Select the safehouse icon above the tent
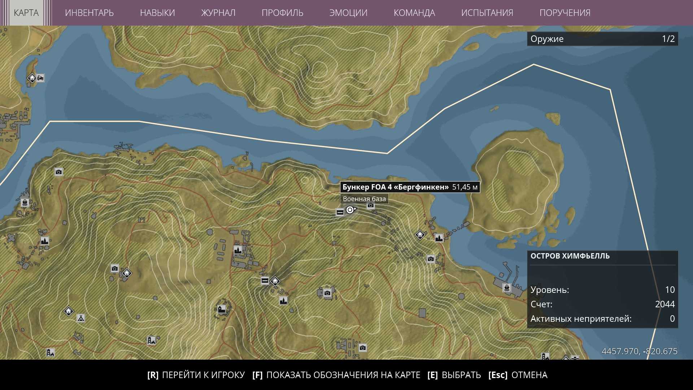This screenshot has width=693, height=390. [69, 311]
